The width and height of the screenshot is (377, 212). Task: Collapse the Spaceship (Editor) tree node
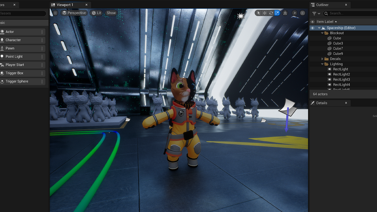point(319,28)
